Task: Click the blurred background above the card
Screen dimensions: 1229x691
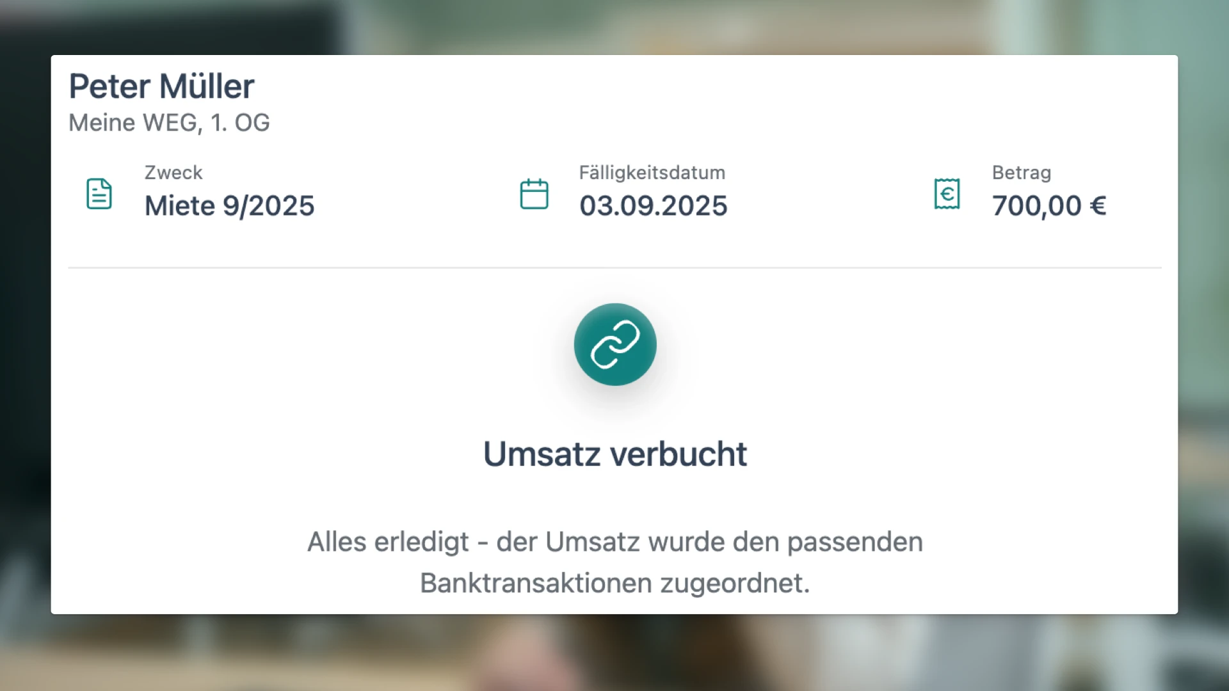Action: (614, 27)
